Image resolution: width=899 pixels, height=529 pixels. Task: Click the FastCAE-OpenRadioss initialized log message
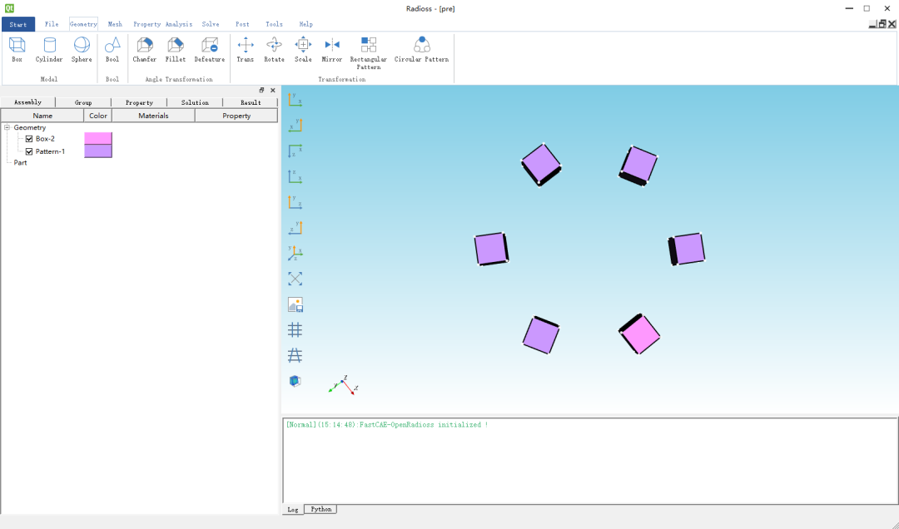(387, 425)
